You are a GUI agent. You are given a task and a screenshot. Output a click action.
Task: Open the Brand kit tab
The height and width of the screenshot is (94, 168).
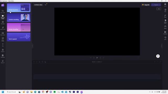click(x=3, y=62)
